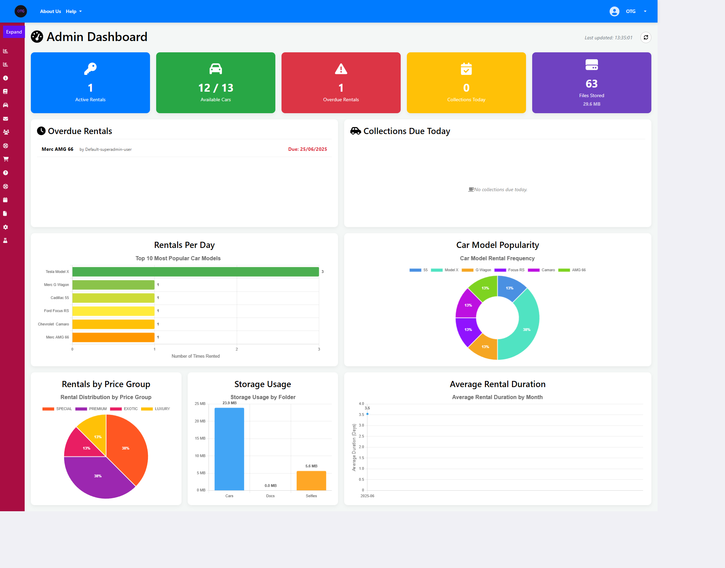The width and height of the screenshot is (725, 568).
Task: Open the Available Cars 12 / 13 card
Action: tap(216, 83)
